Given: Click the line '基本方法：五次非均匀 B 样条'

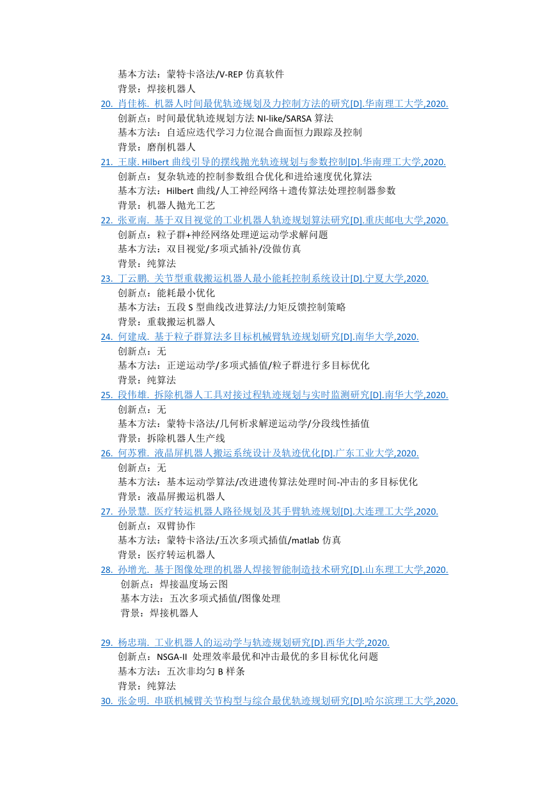Looking at the screenshot, I should (x=181, y=671).
